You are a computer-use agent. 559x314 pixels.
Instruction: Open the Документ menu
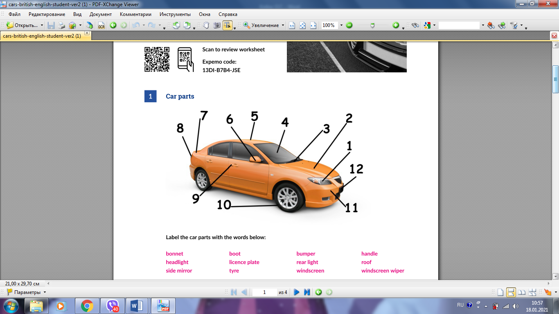point(101,14)
